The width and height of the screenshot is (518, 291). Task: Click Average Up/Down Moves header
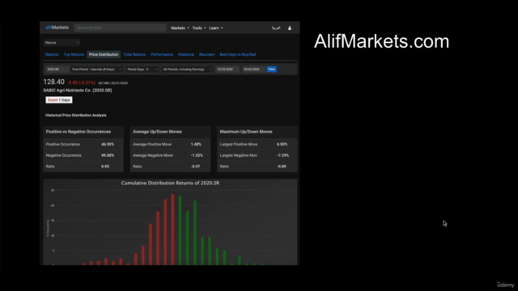pyautogui.click(x=157, y=132)
